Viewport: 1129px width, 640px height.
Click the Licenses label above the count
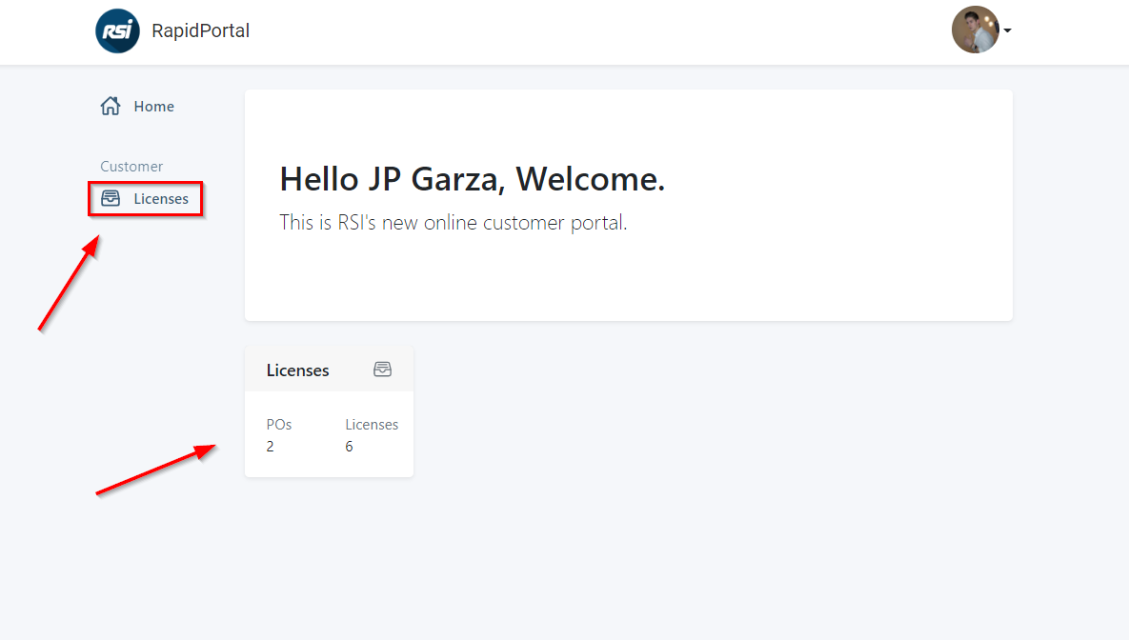[x=372, y=425]
